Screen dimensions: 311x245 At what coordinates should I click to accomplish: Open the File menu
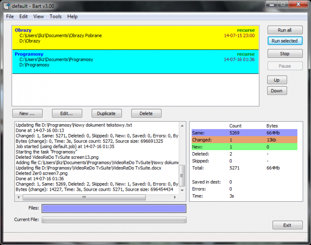[10, 17]
